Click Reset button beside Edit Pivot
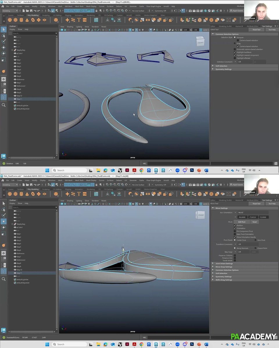 point(254,222)
